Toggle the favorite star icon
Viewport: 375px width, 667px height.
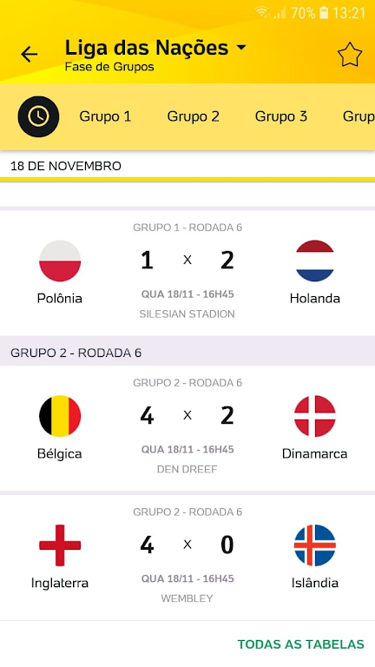[x=350, y=55]
